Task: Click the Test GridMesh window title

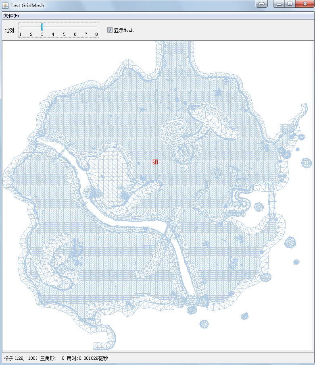Action: coord(27,5)
